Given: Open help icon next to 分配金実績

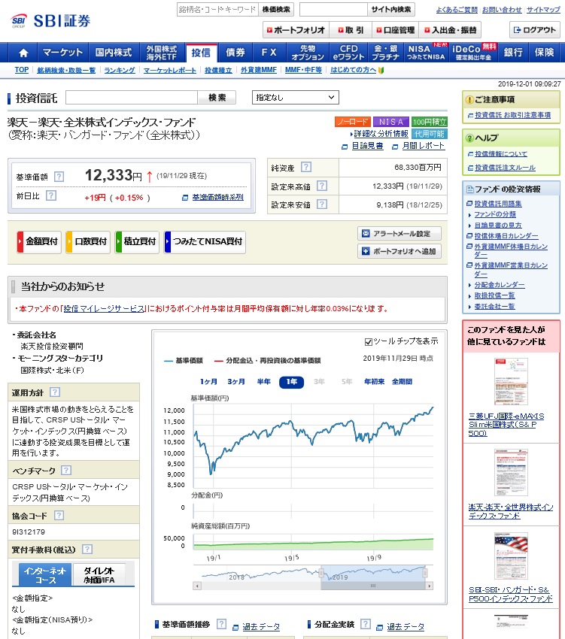Looking at the screenshot, I should pyautogui.click(x=366, y=624).
